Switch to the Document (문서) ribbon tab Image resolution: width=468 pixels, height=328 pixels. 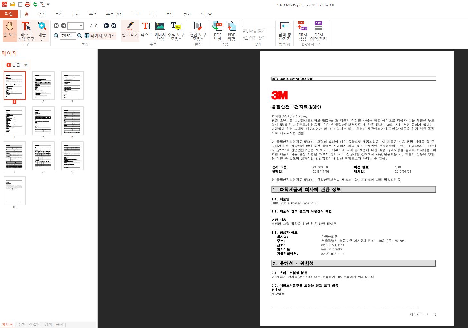76,14
